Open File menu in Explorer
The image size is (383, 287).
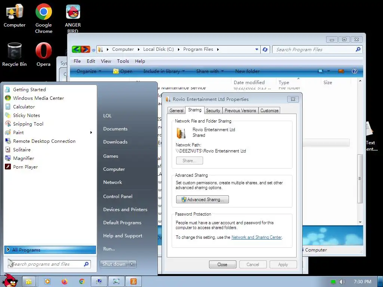point(77,61)
